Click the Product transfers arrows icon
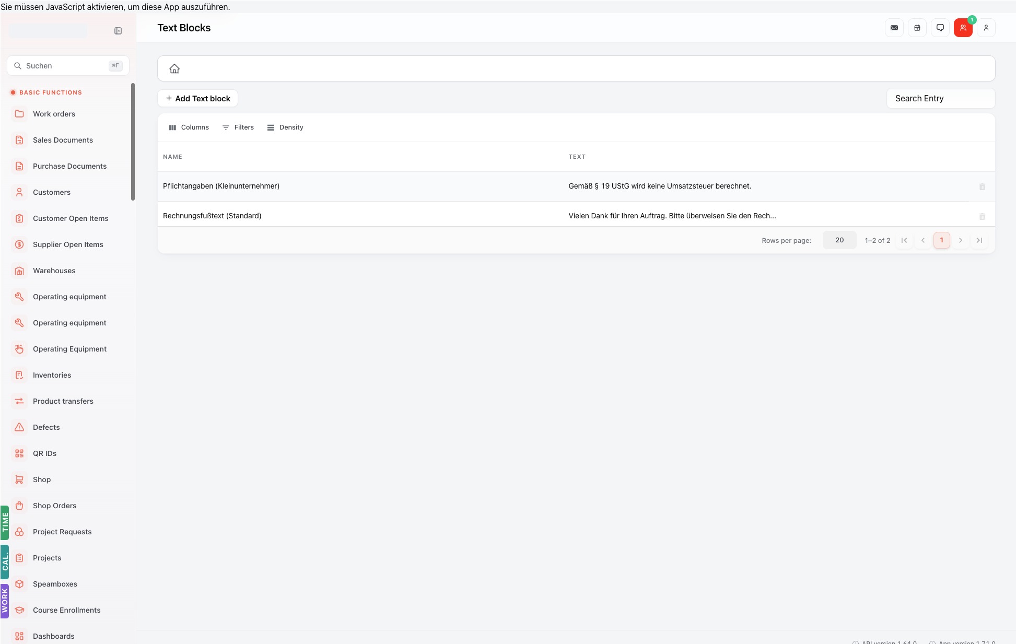Viewport: 1016px width, 644px height. point(19,401)
